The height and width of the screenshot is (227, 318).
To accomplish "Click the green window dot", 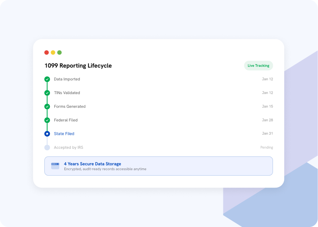I will tap(60, 53).
